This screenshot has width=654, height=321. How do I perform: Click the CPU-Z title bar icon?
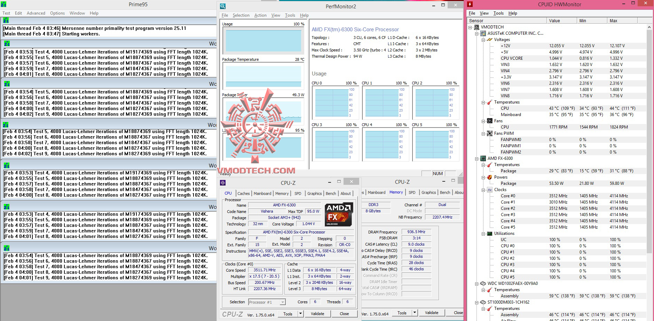[223, 183]
